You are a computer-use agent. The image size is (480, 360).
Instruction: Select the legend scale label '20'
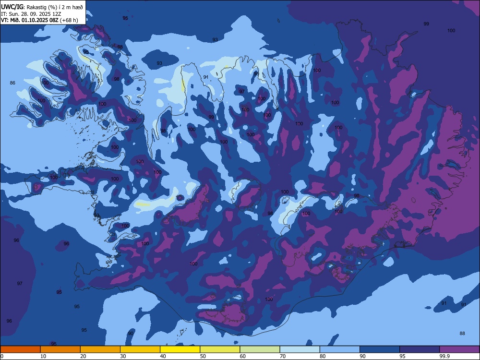[83, 356]
